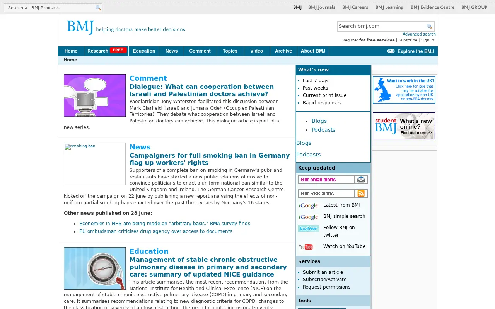Open the Archive tab
495x309 pixels.
(x=283, y=51)
